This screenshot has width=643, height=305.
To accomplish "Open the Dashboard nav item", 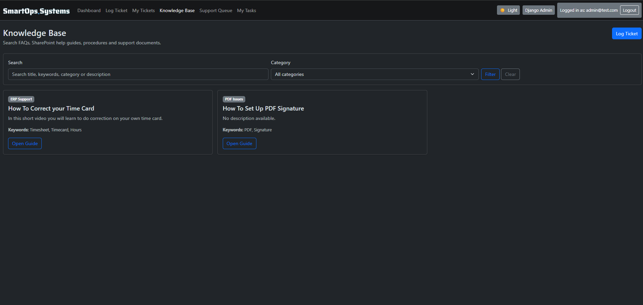I will [89, 10].
